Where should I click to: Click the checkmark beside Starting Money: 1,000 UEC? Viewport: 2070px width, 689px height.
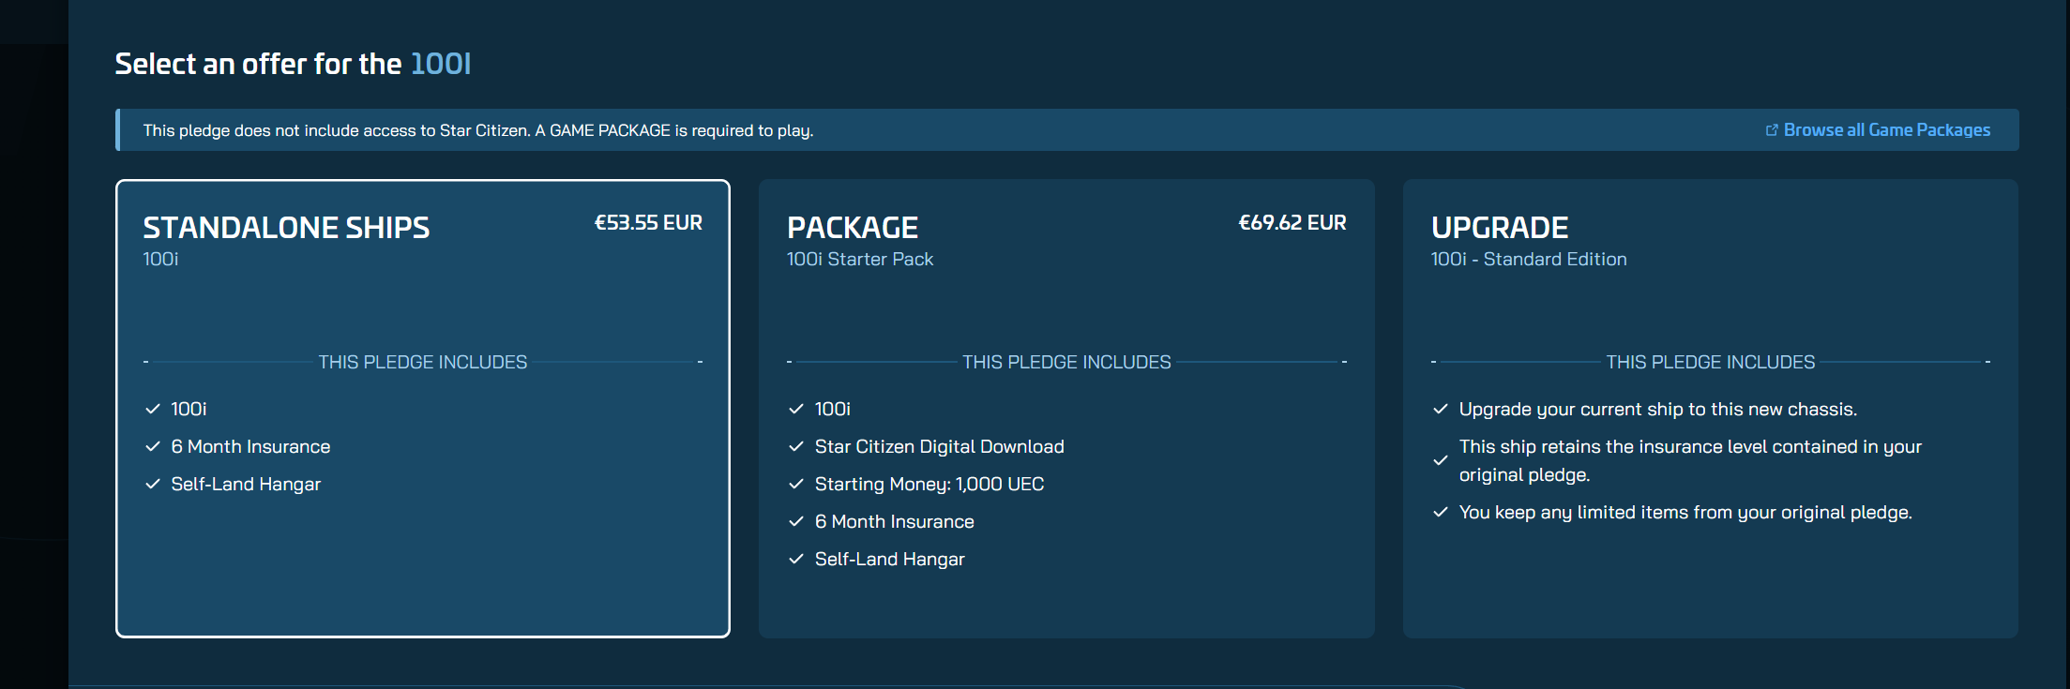pos(796,484)
